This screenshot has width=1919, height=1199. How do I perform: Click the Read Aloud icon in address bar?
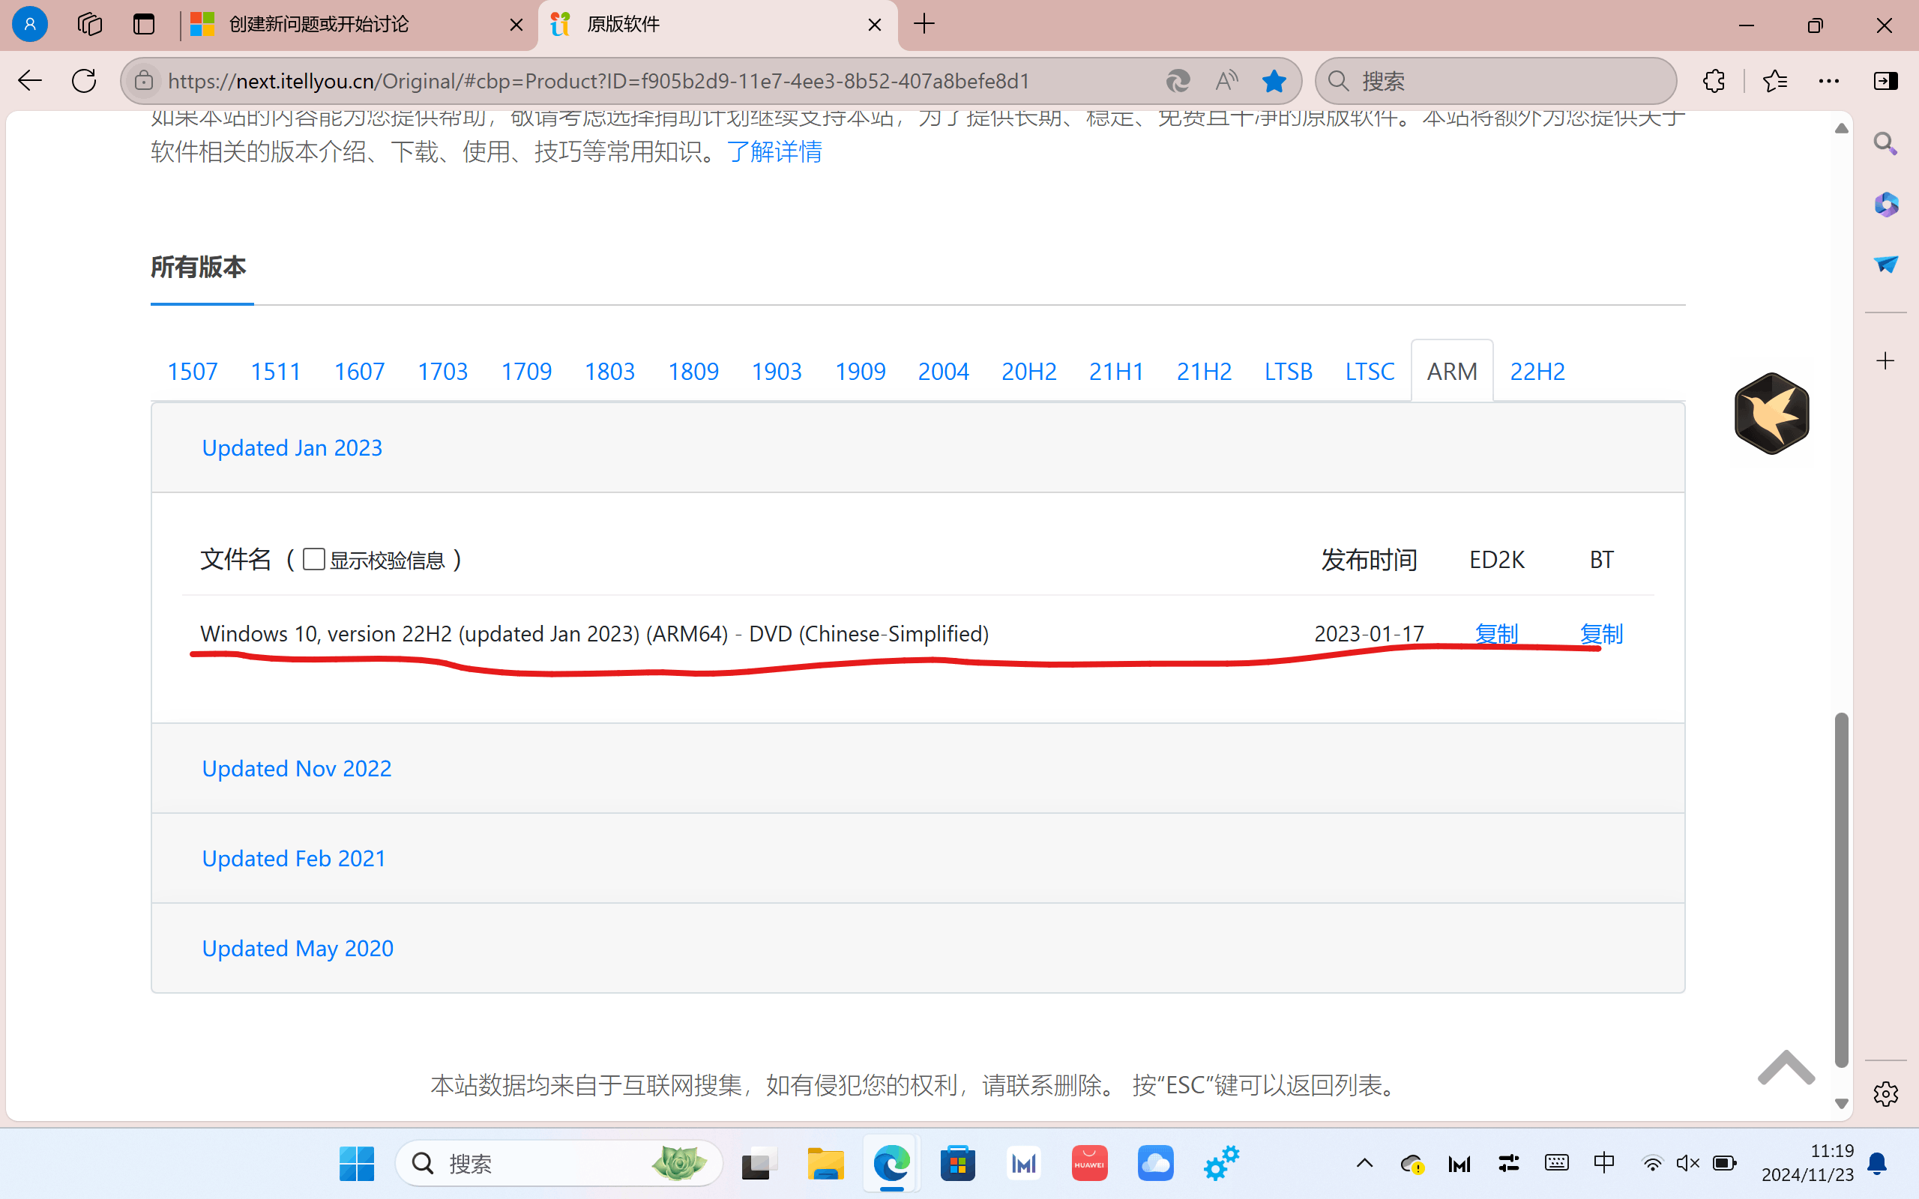pyautogui.click(x=1226, y=81)
